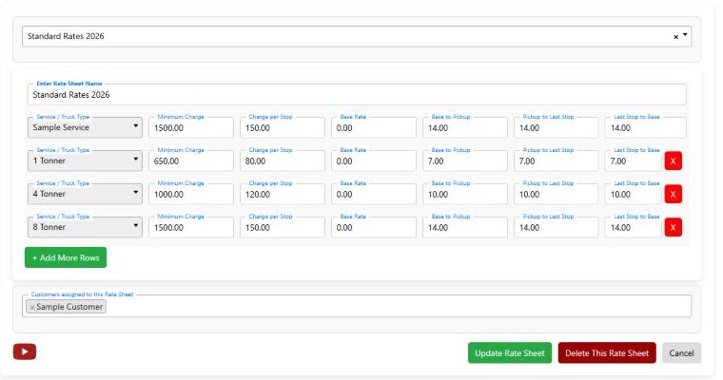723x380 pixels.
Task: Edit Base to Pickup for 8 Tonner
Action: (x=465, y=228)
